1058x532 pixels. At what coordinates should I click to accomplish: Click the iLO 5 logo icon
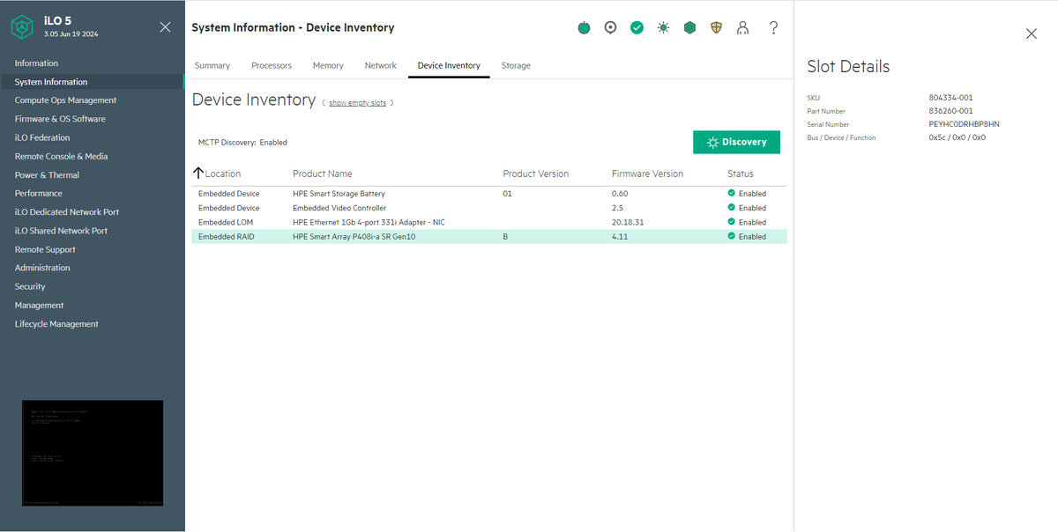click(22, 27)
